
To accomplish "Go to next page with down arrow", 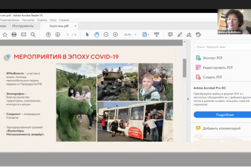I will coord(58,35).
